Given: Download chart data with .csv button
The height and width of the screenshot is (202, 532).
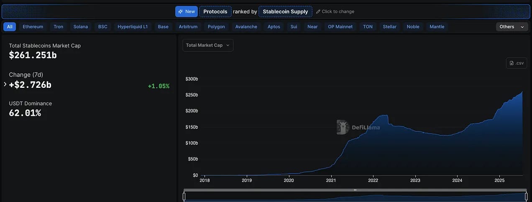Looking at the screenshot, I should (517, 63).
